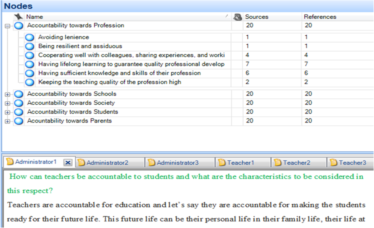374x228 pixels.
Task: Sort nodes by Name column header
Action: [35, 17]
